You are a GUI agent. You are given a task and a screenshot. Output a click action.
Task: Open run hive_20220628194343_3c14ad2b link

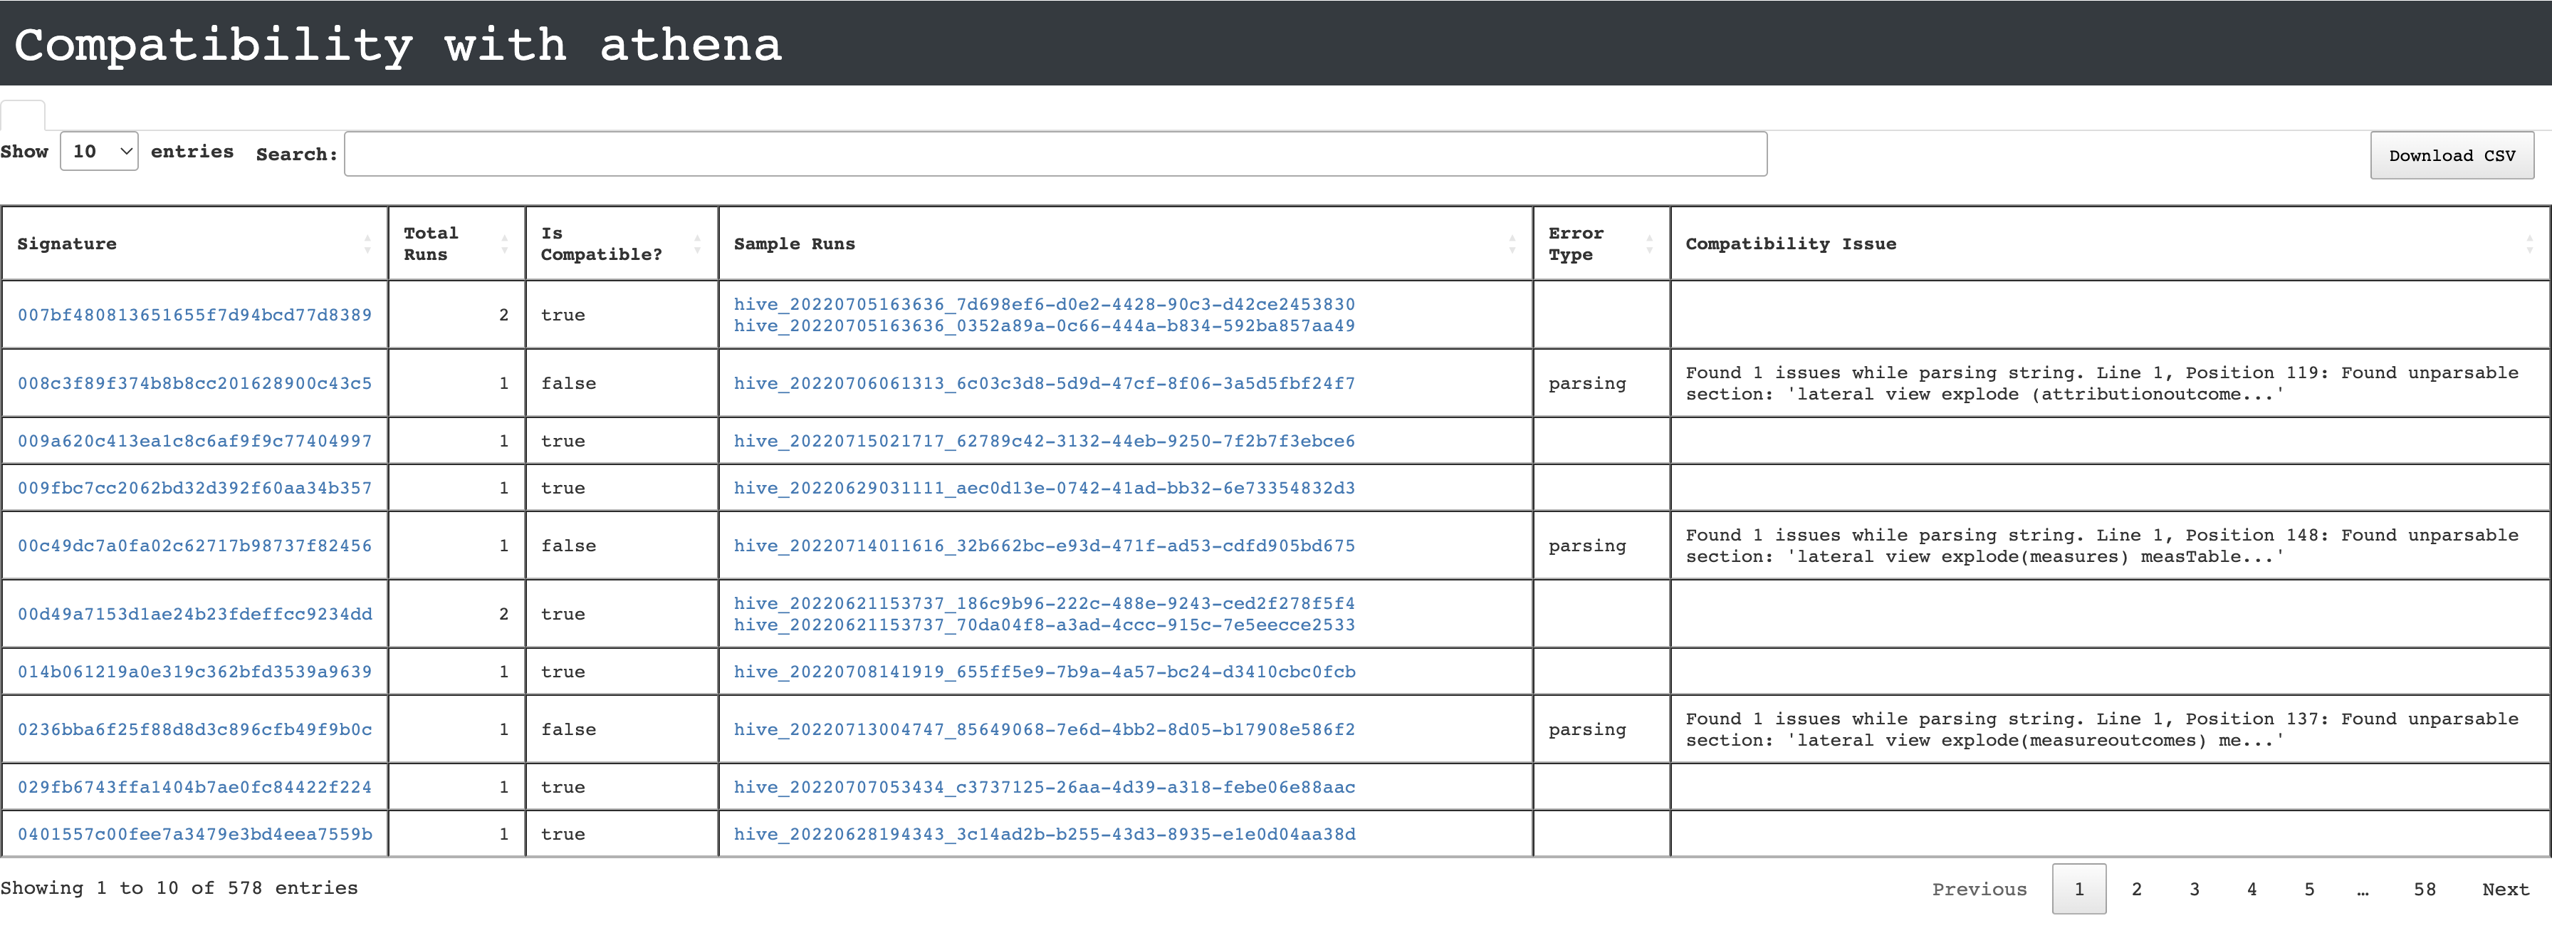tap(1044, 834)
